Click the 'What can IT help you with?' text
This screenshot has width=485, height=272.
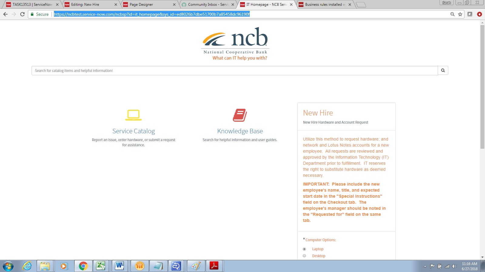coord(240,58)
